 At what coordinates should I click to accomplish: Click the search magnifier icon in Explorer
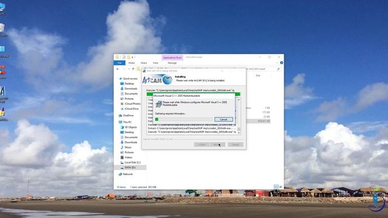pos(278,69)
